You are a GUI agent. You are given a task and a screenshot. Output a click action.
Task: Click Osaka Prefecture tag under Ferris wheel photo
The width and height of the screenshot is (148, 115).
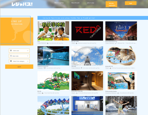click(76, 68)
